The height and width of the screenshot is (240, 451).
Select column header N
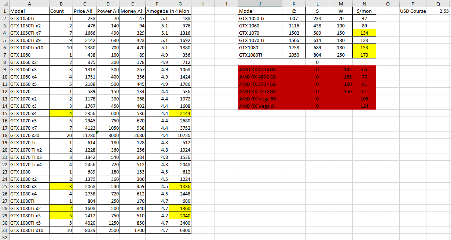364,4
